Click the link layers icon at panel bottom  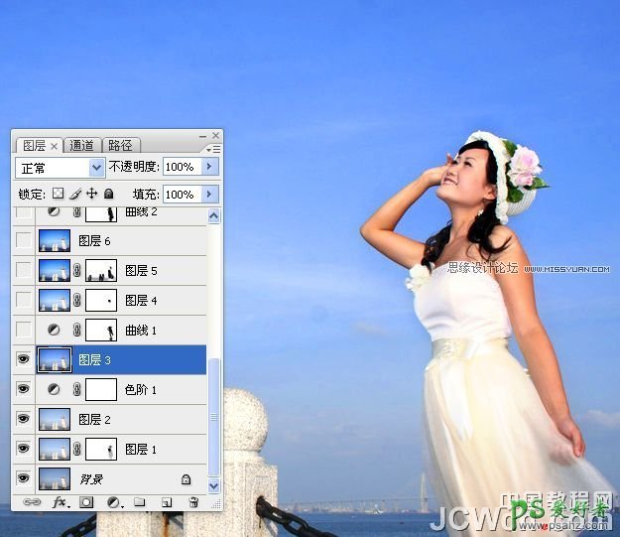click(x=32, y=502)
